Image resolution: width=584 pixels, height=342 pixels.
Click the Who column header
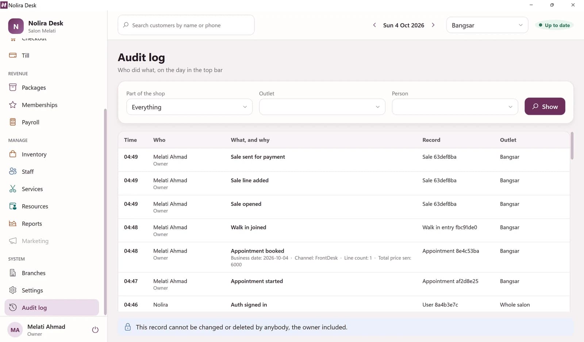pos(159,140)
